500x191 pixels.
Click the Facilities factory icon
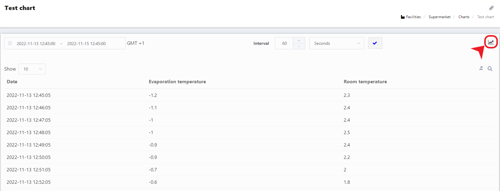(x=403, y=17)
